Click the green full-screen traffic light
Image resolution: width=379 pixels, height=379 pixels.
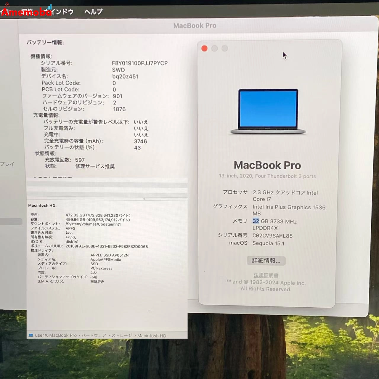(224, 48)
